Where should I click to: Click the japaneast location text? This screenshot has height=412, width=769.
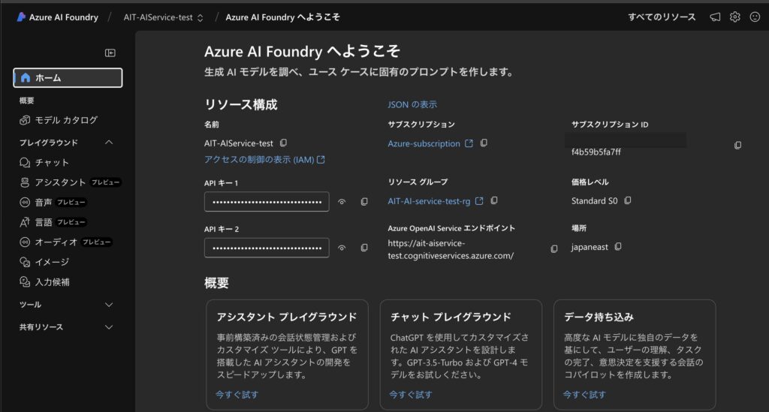590,247
